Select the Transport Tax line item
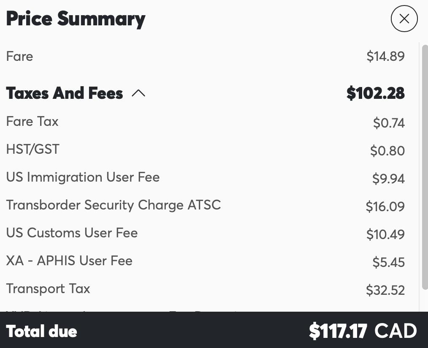Screen dimensions: 428x348 click(x=48, y=289)
